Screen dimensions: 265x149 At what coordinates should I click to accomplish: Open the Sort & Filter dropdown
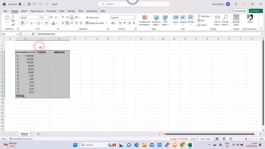[217, 20]
